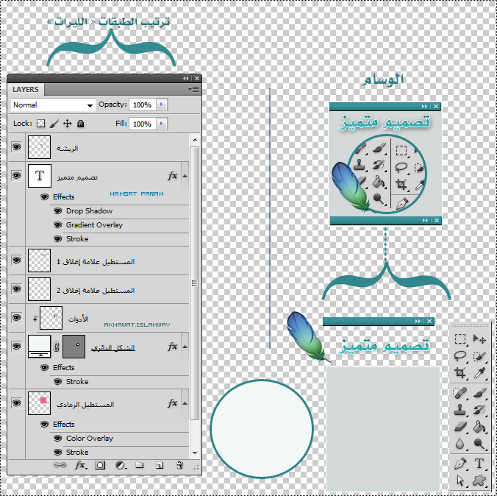Hide the الشكل الدائري layer
Viewport: 497px width, 496px height.
tap(16, 346)
